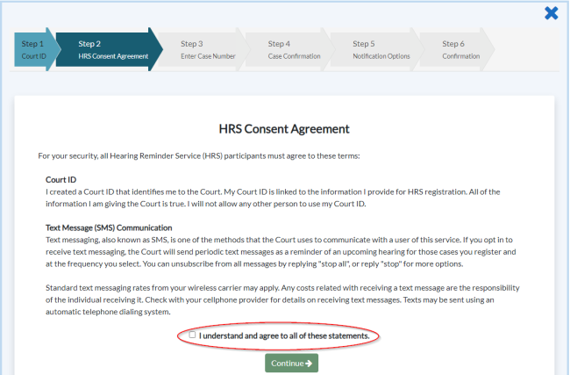This screenshot has height=375, width=570.
Task: Click the HRS Consent Agreement heading
Action: point(284,129)
